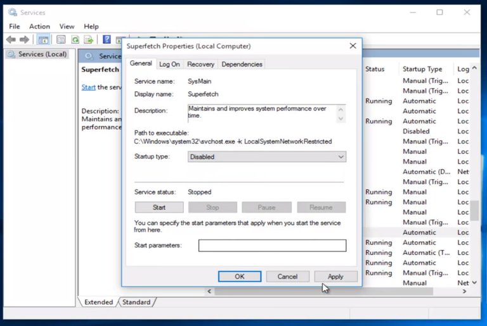Maximize the Services window
Screen dimensions: 487x326
(x=439, y=13)
